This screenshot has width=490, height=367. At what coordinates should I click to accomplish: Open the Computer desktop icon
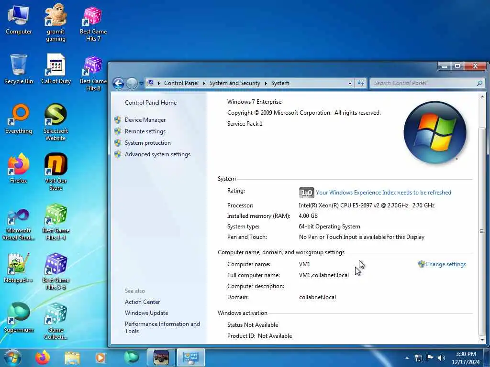click(x=19, y=20)
